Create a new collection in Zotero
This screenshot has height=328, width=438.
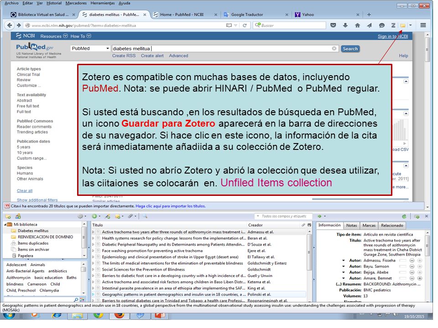8,216
